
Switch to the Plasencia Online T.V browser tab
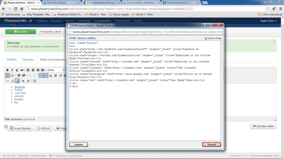tap(181, 3)
